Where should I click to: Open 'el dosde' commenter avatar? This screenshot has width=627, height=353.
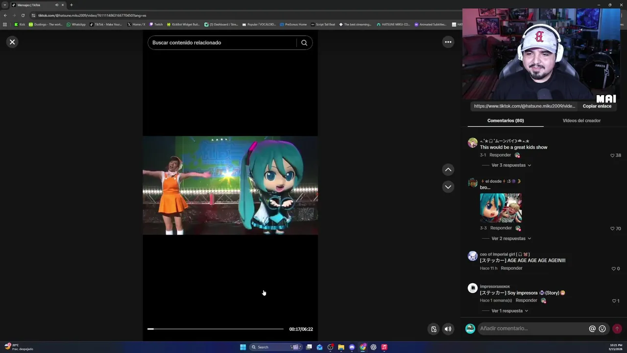coord(473,183)
